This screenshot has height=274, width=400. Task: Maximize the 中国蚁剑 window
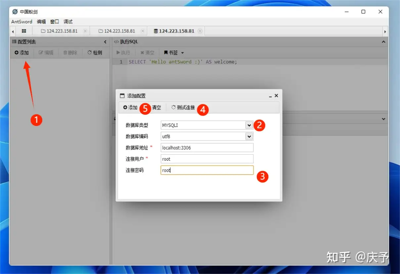click(363, 12)
